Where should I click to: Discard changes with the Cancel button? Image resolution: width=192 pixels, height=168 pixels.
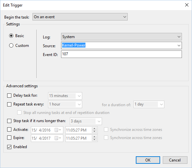click(x=175, y=160)
